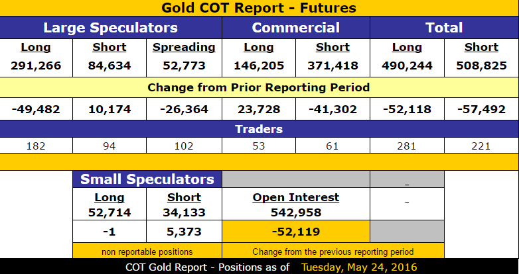The height and width of the screenshot is (274, 519).
Task: Click the Large Speculators header
Action: point(111,28)
